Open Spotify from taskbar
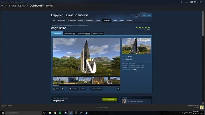This screenshot has height=115, width=205. click(x=60, y=113)
